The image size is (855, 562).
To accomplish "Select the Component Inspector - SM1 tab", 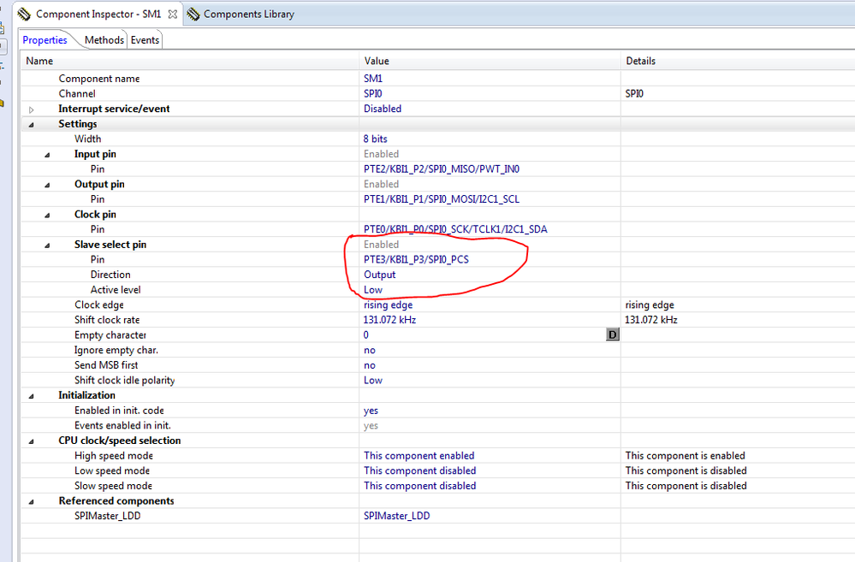I will [98, 15].
